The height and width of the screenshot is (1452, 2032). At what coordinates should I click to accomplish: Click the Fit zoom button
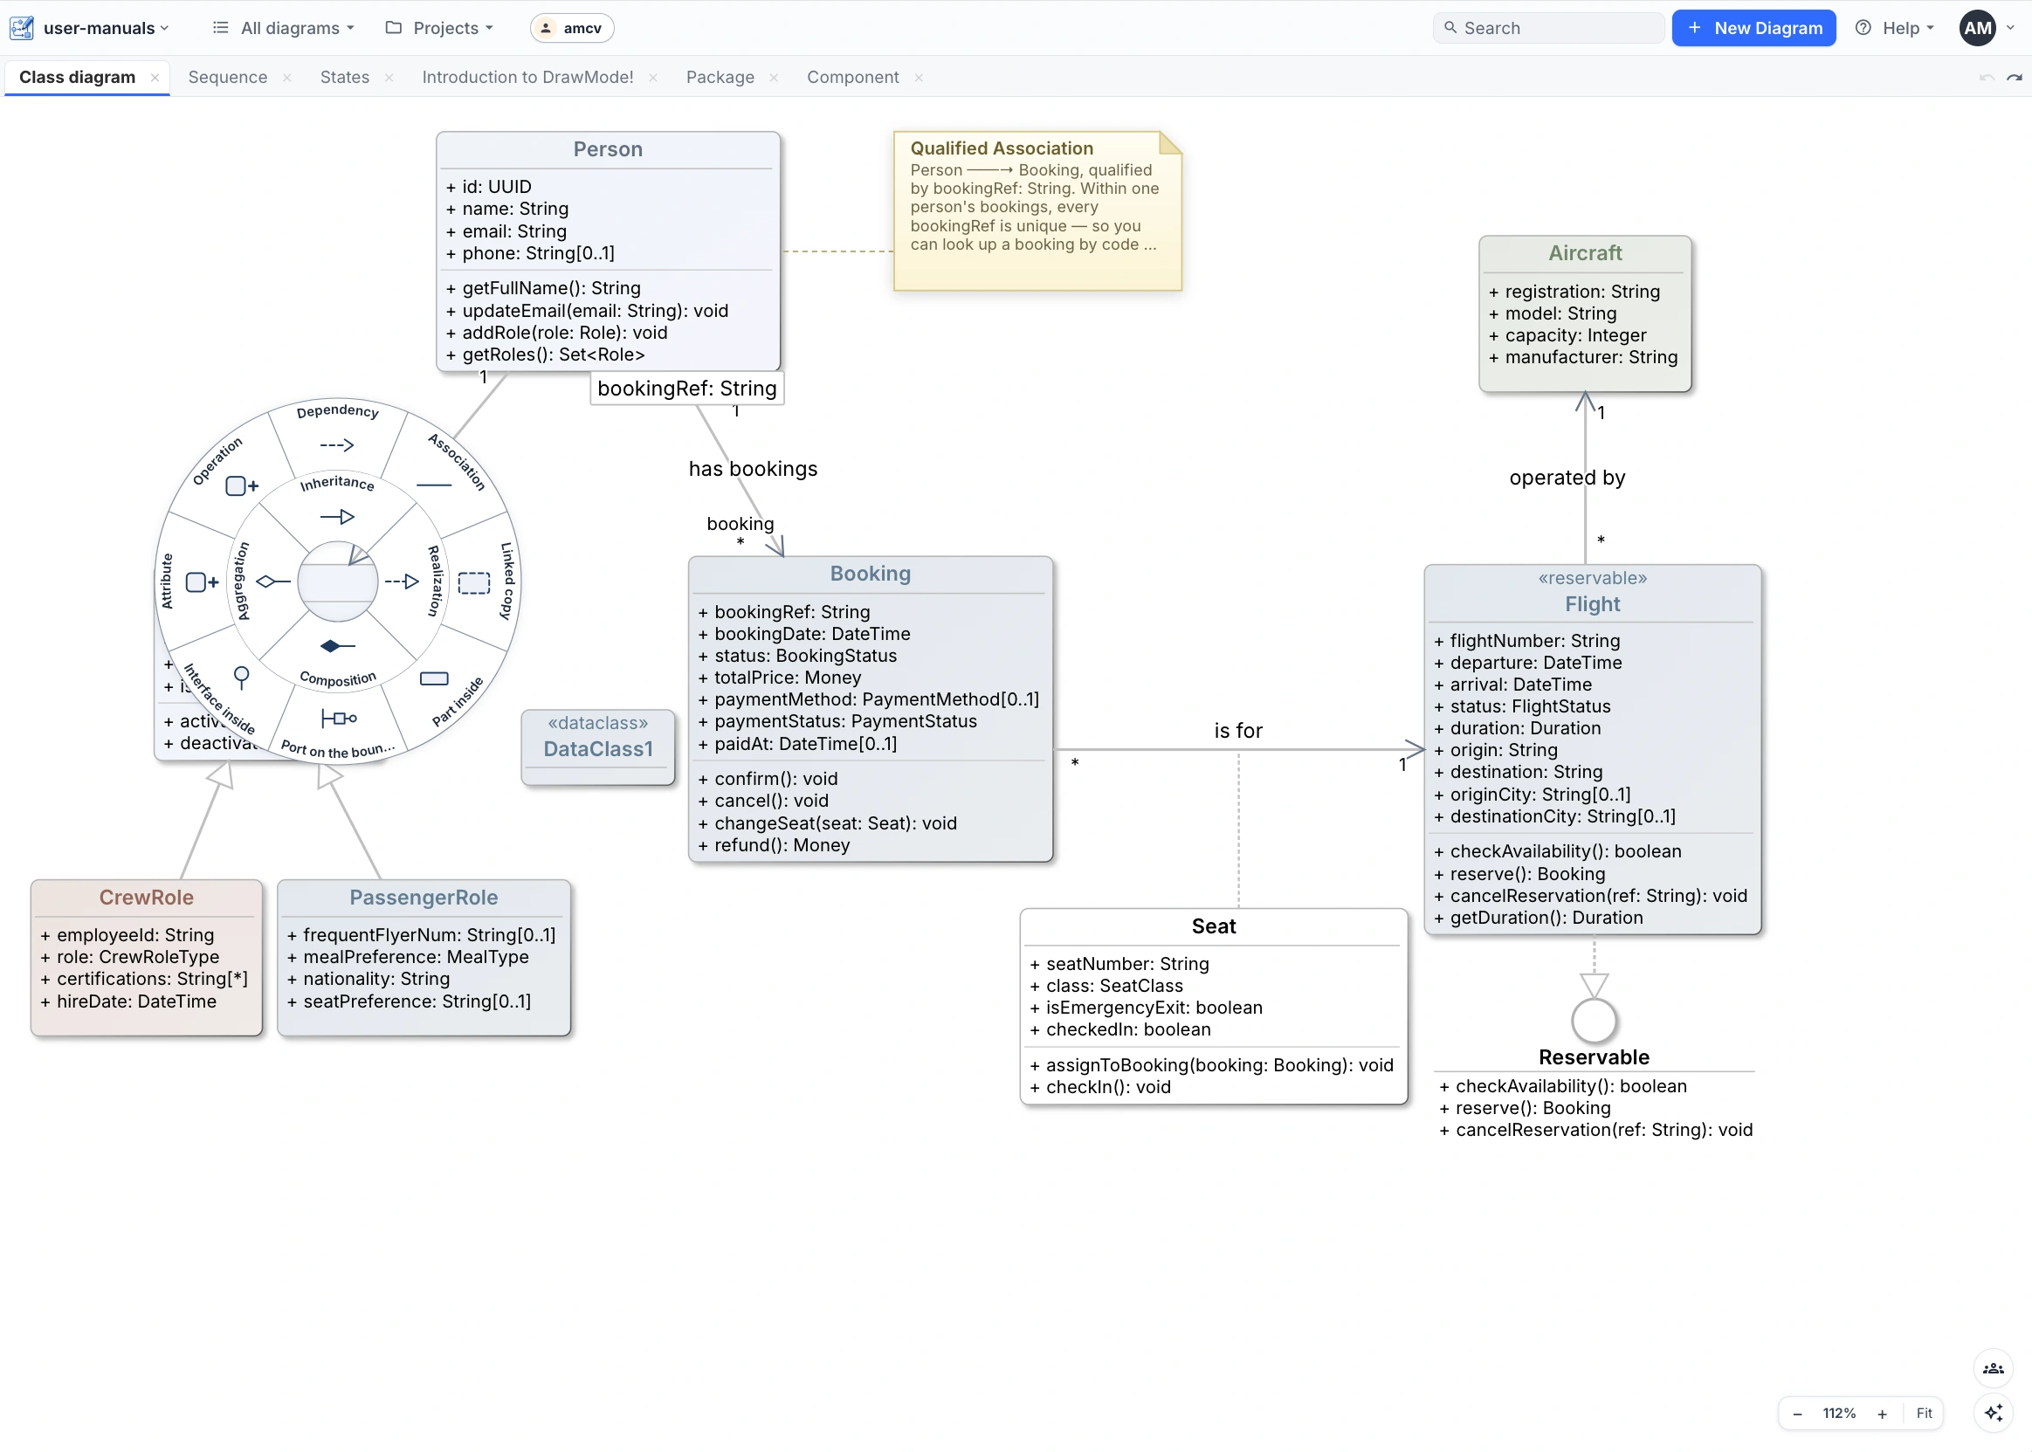tap(1924, 1414)
